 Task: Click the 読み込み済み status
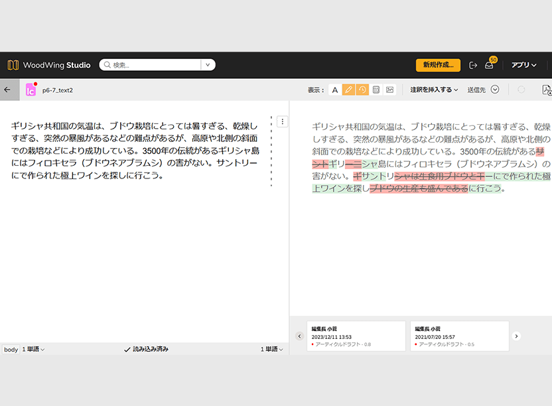coord(146,350)
